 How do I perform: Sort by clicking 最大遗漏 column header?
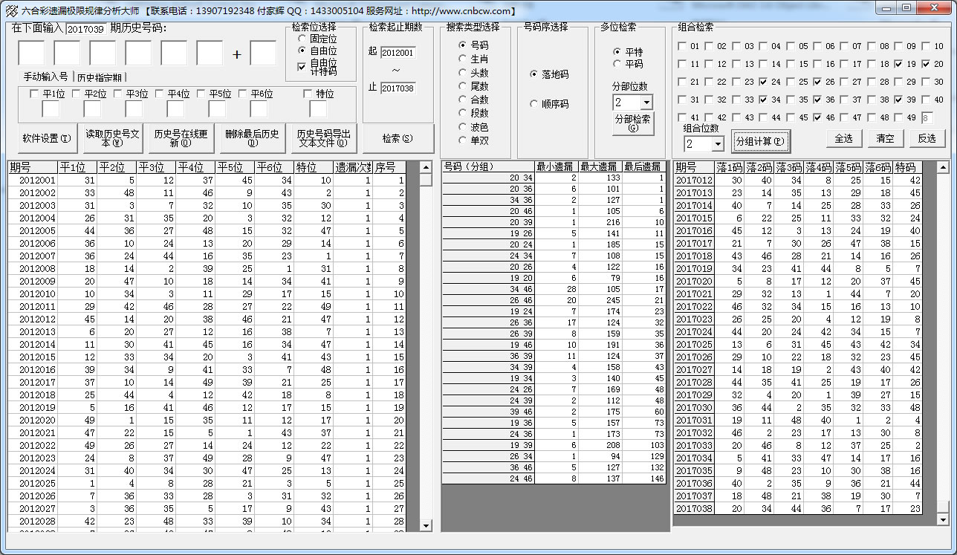click(600, 167)
